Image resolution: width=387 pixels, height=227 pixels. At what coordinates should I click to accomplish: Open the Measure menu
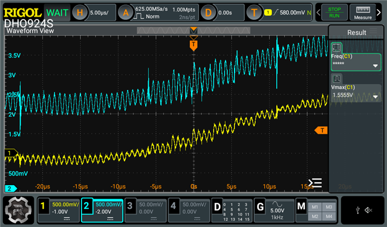[363, 12]
